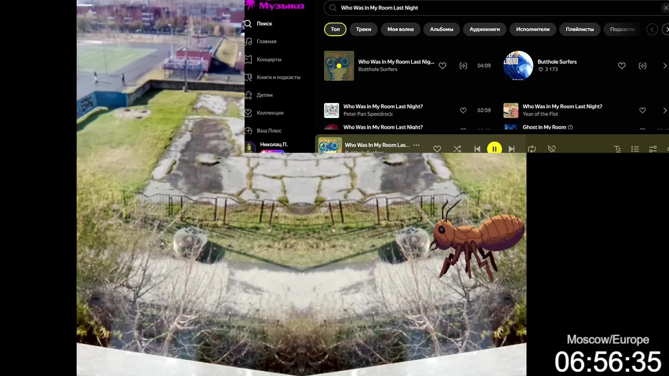Dislike the current track with crossed heart
669x376 pixels.
click(551, 149)
